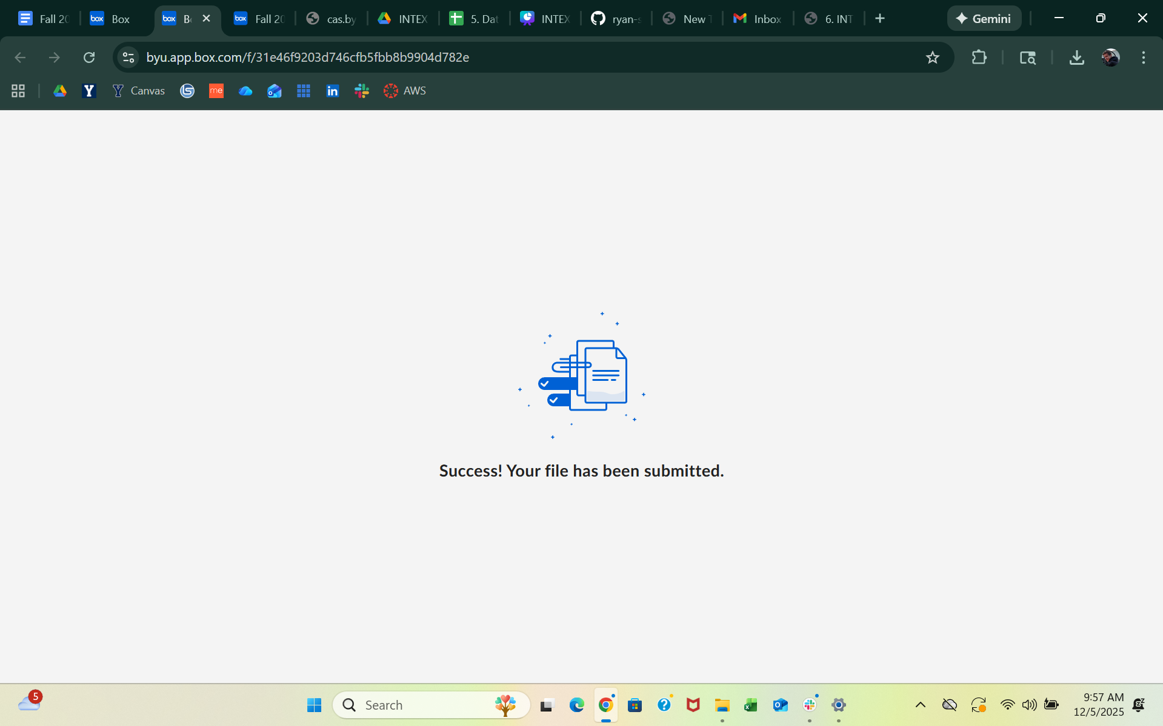Open a new browser tab

coord(880,19)
